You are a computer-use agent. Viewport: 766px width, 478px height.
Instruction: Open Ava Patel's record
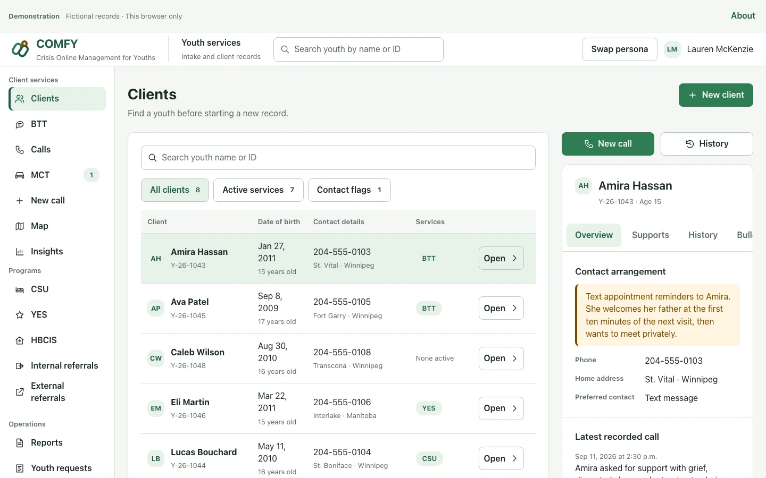tap(501, 308)
